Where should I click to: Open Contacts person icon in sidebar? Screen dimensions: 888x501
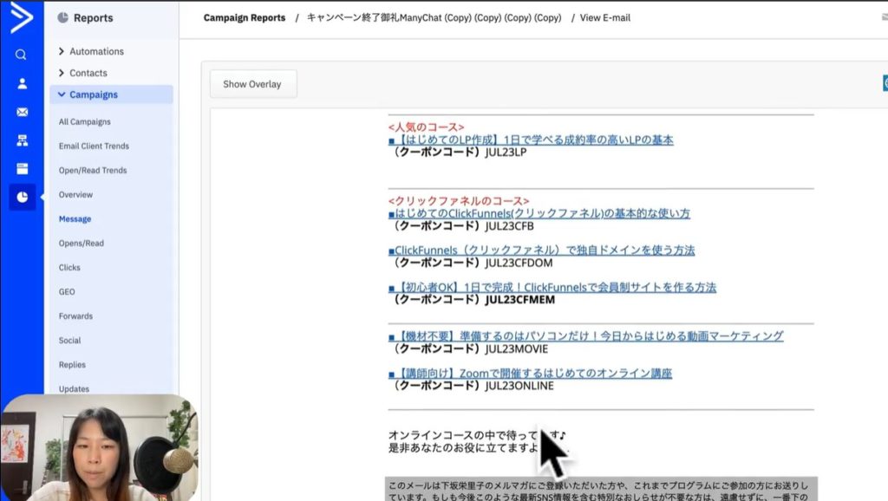click(x=22, y=84)
